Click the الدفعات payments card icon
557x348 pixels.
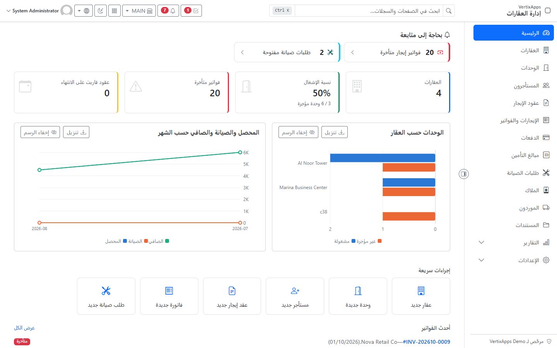pyautogui.click(x=546, y=138)
